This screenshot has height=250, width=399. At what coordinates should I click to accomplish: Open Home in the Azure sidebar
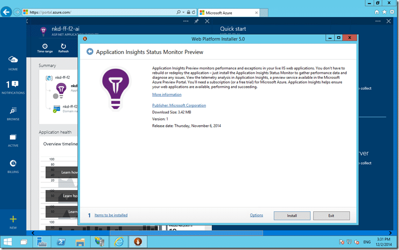[13, 63]
